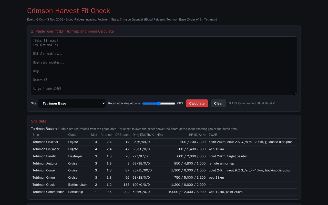
Task: Grab the text area resize handle
Action: 295,94
